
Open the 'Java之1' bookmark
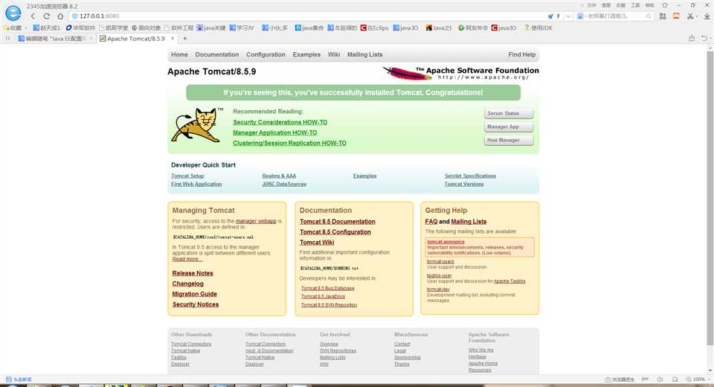click(439, 28)
